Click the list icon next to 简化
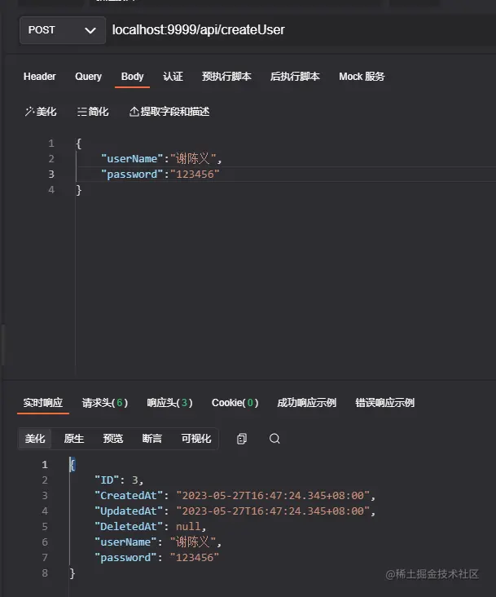 (81, 112)
